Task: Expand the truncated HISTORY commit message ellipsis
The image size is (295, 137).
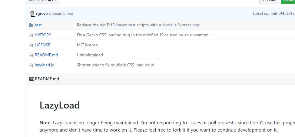Action: tap(211, 35)
